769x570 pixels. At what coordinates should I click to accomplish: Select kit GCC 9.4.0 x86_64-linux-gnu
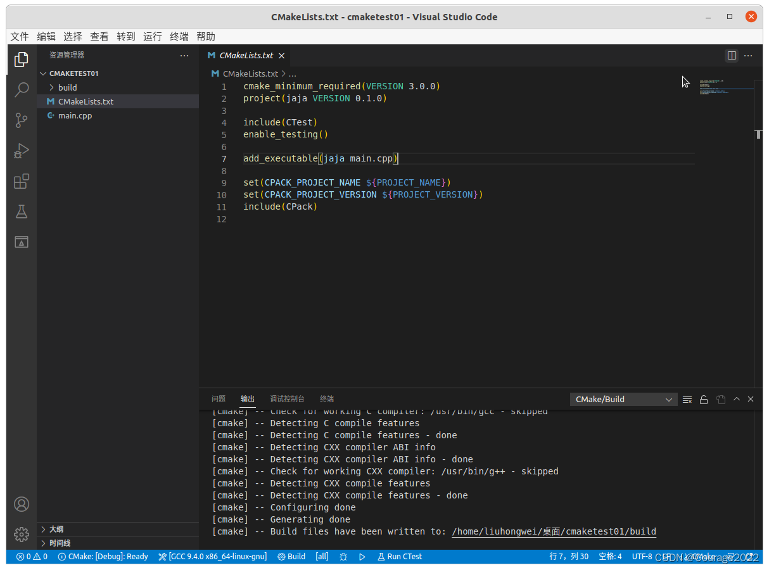(x=213, y=557)
